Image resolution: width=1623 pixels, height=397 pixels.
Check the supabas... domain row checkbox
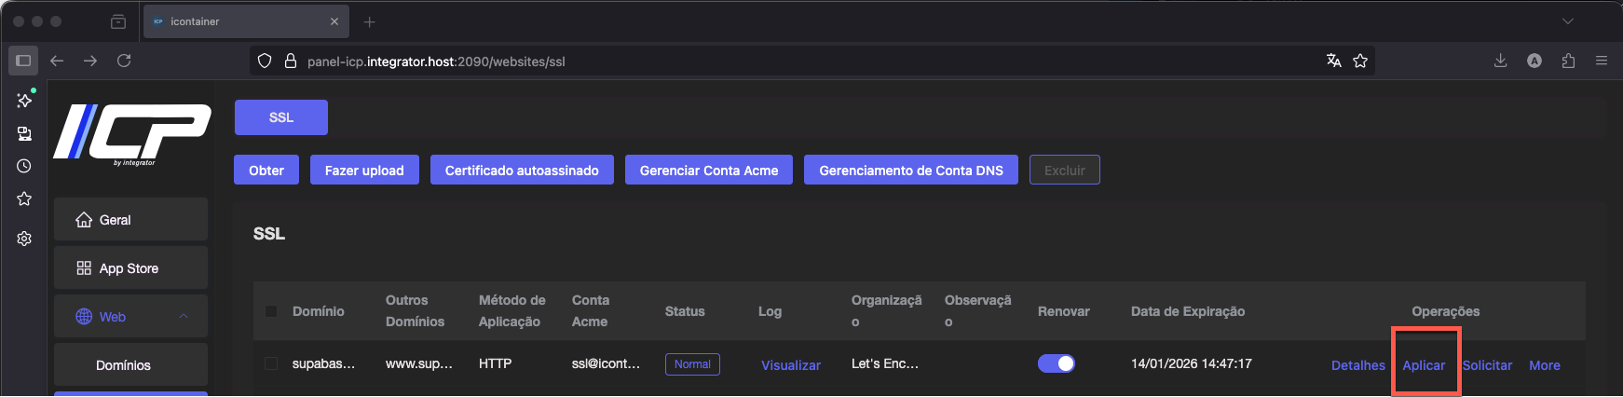(271, 363)
